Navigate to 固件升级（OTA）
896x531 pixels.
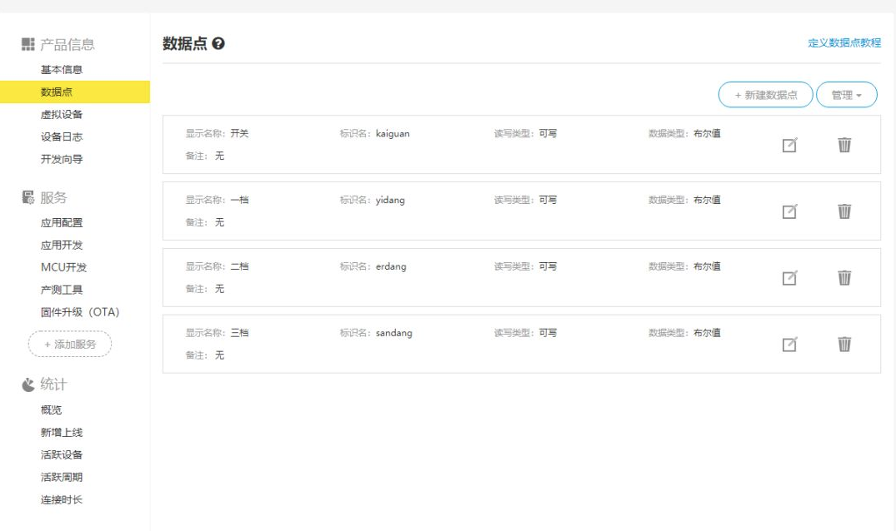point(80,313)
